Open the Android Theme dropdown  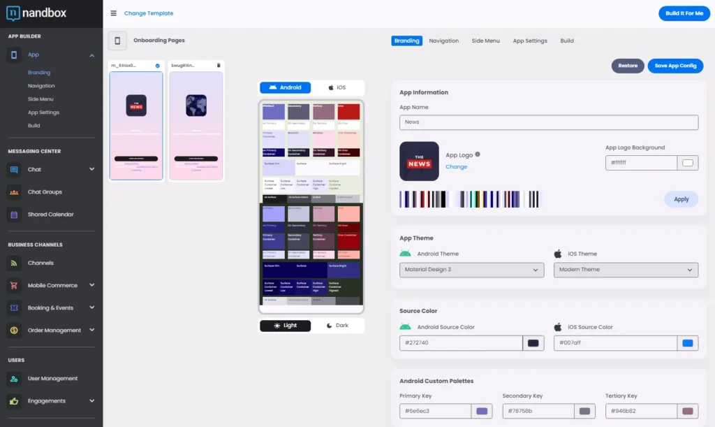click(x=471, y=269)
